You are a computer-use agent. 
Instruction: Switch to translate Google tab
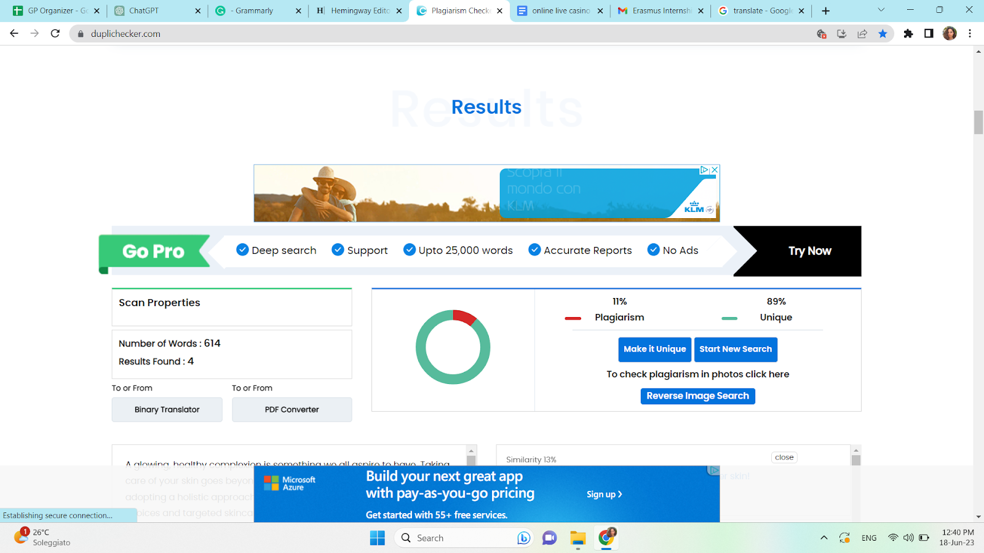pyautogui.click(x=762, y=11)
